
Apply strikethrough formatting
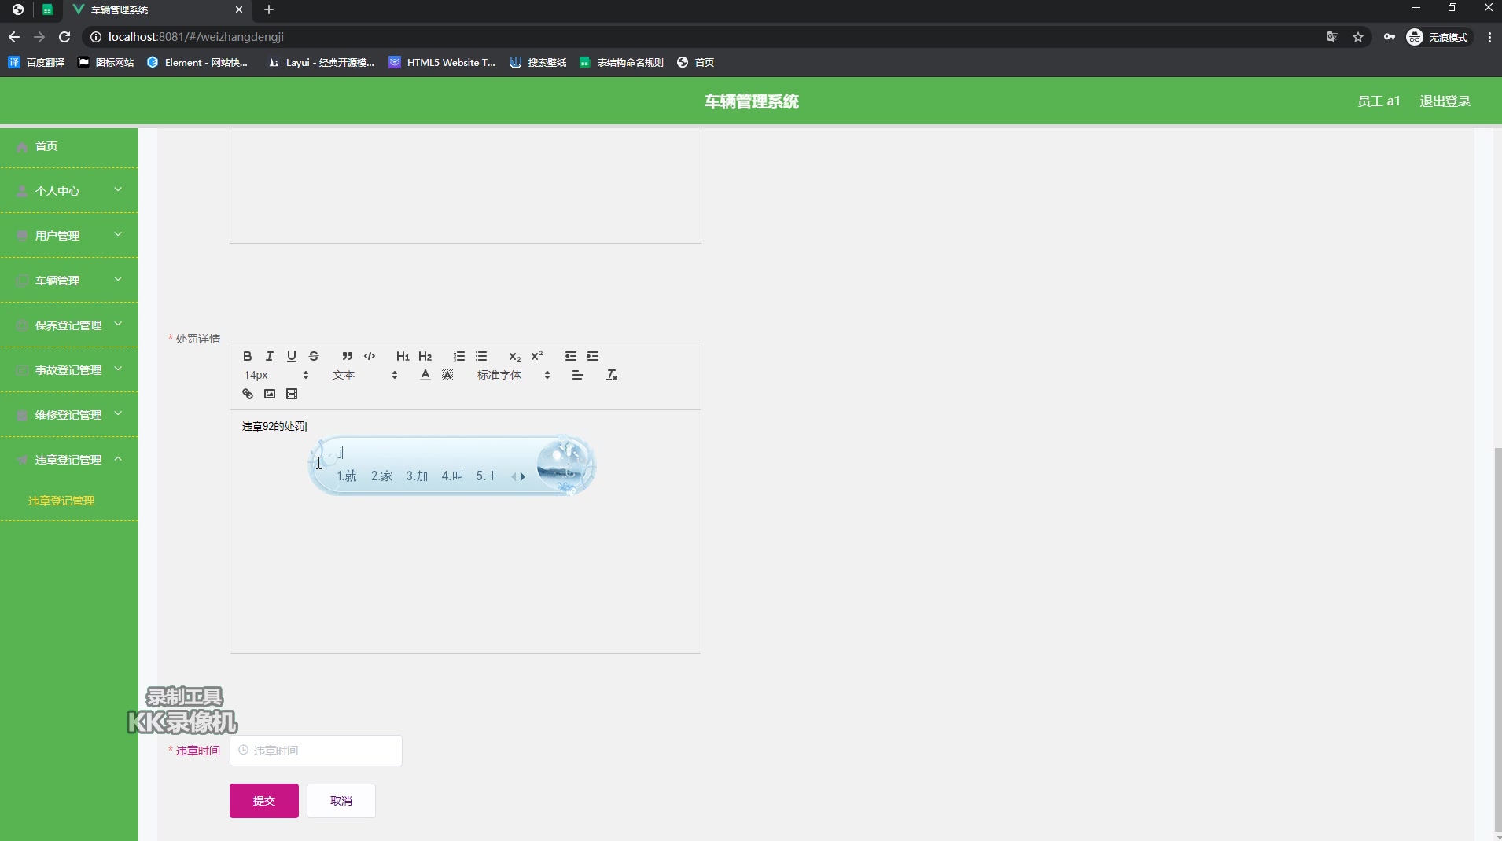(314, 356)
